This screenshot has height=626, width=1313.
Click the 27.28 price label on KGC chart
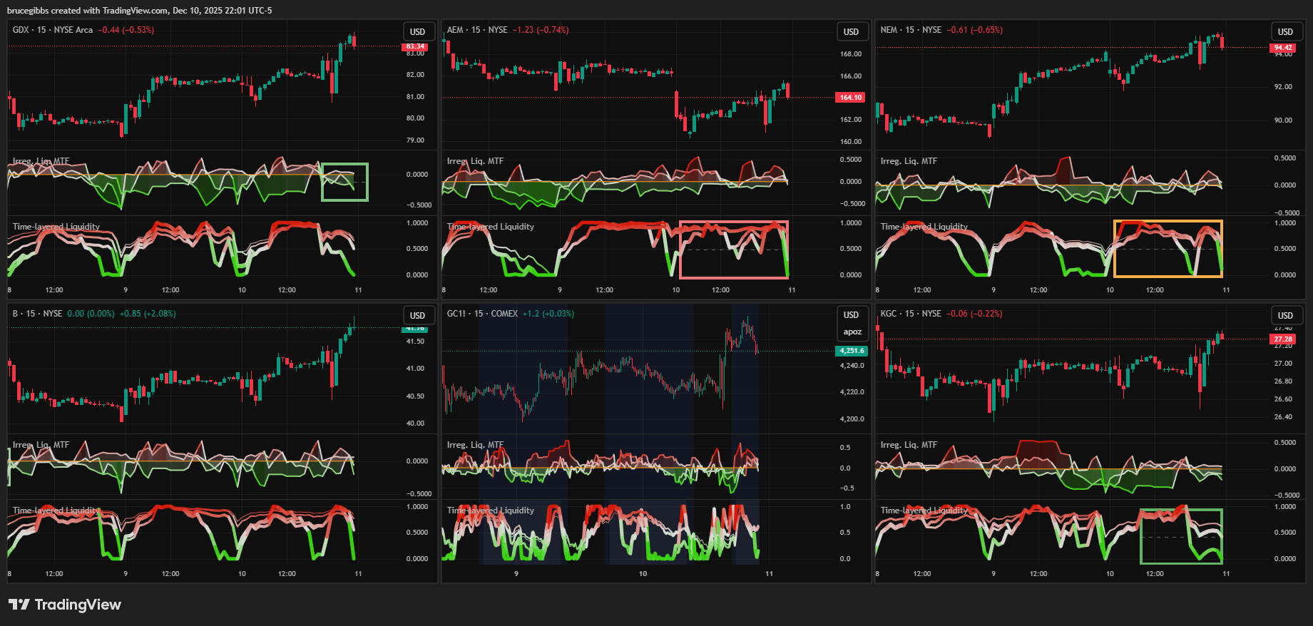[x=1283, y=339]
